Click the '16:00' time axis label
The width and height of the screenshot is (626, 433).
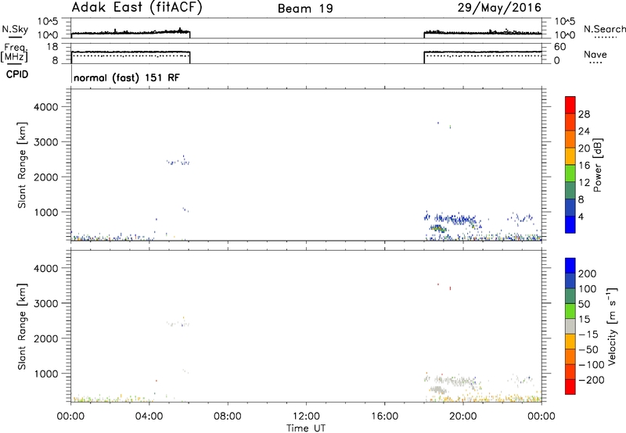tap(384, 417)
